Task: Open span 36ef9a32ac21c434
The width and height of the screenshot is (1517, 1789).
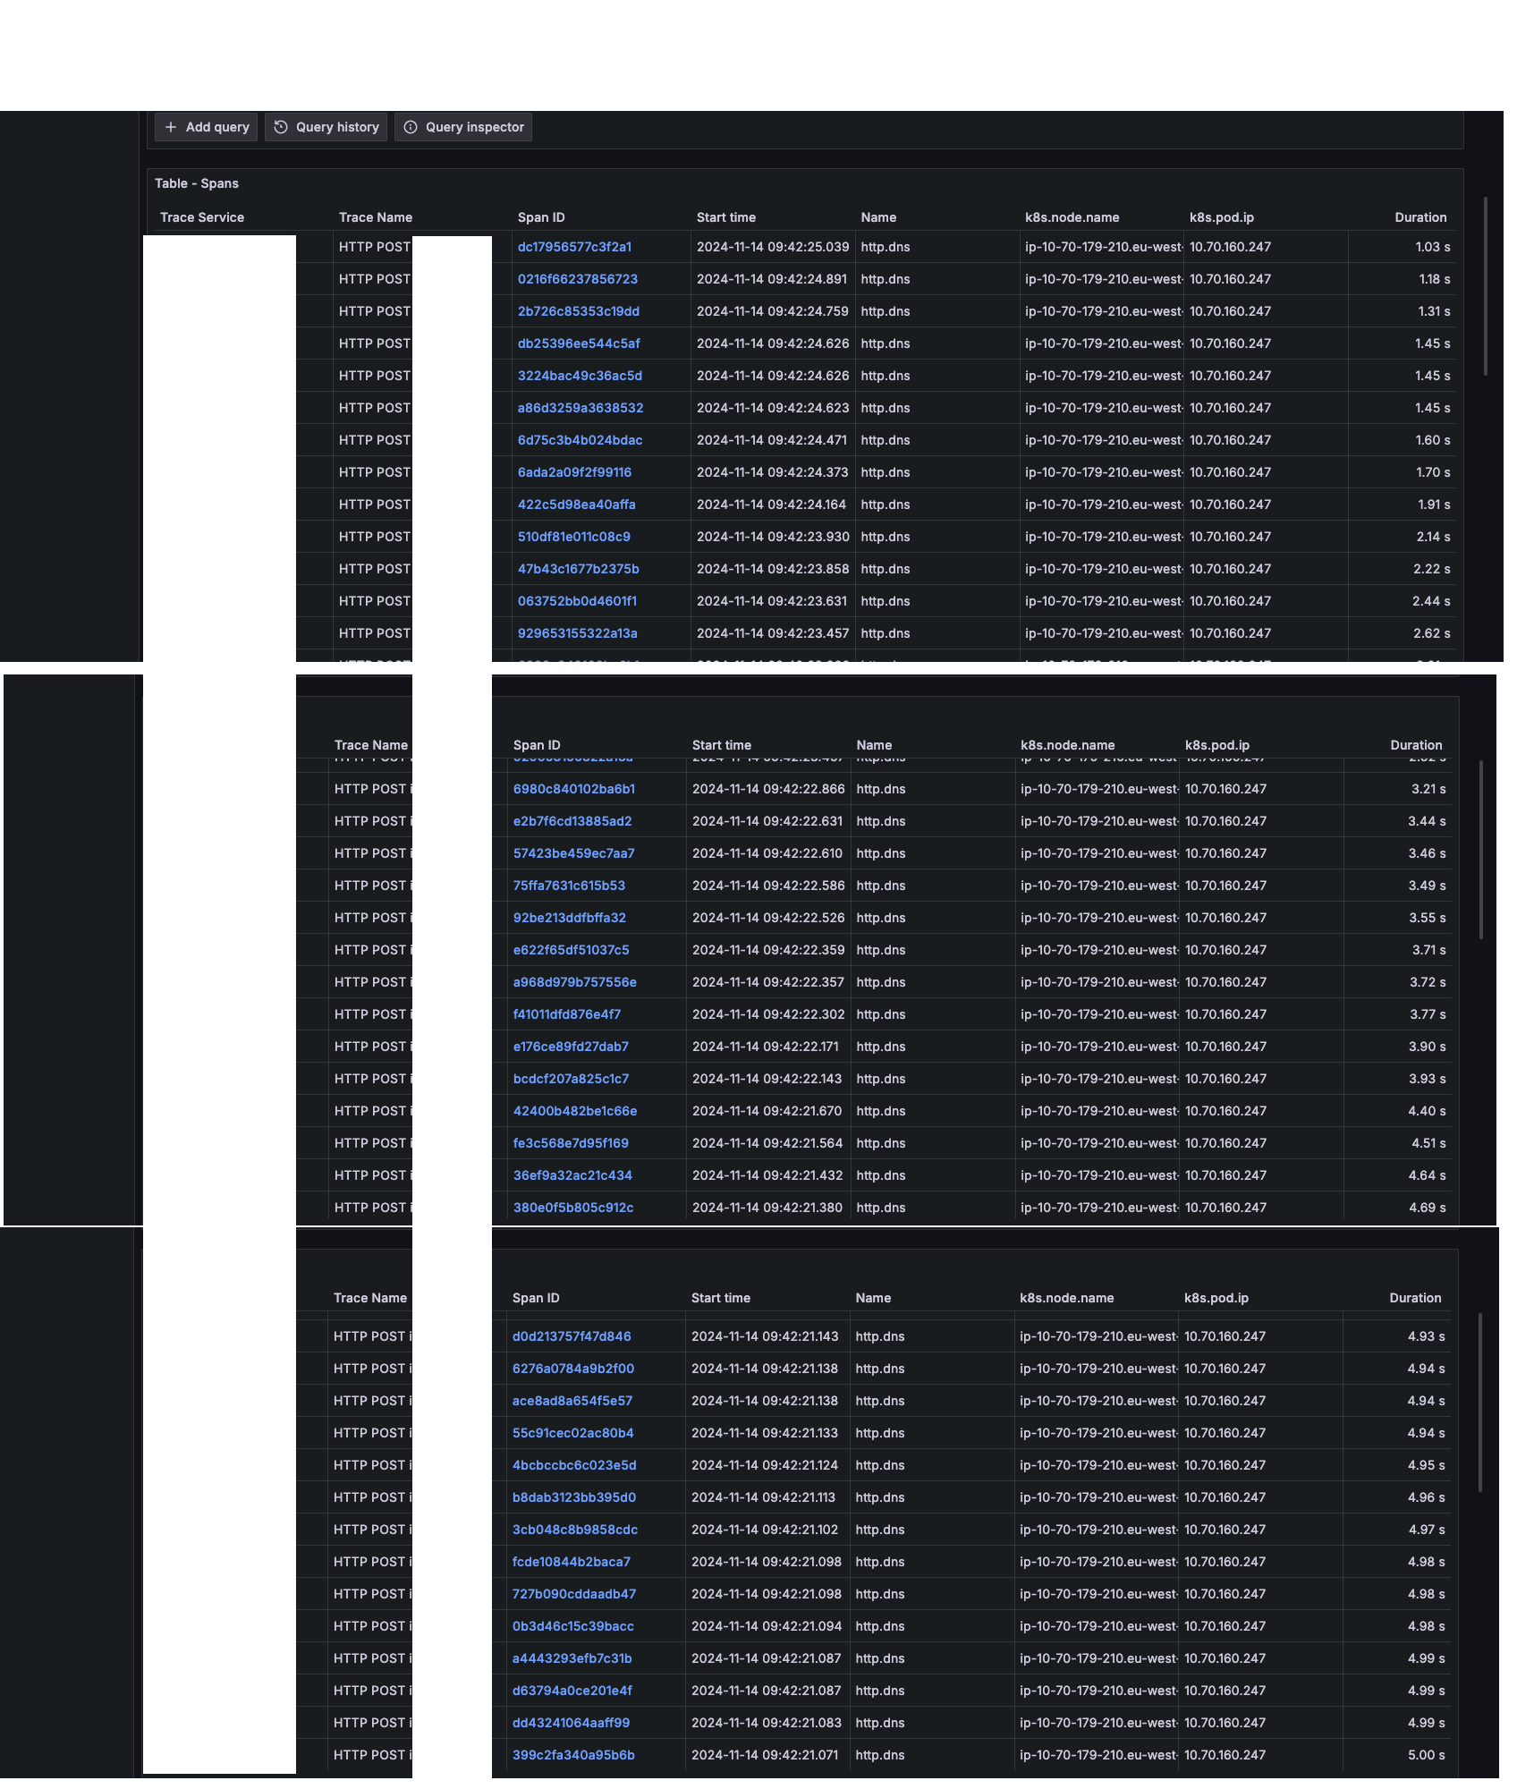Action: [x=572, y=1175]
